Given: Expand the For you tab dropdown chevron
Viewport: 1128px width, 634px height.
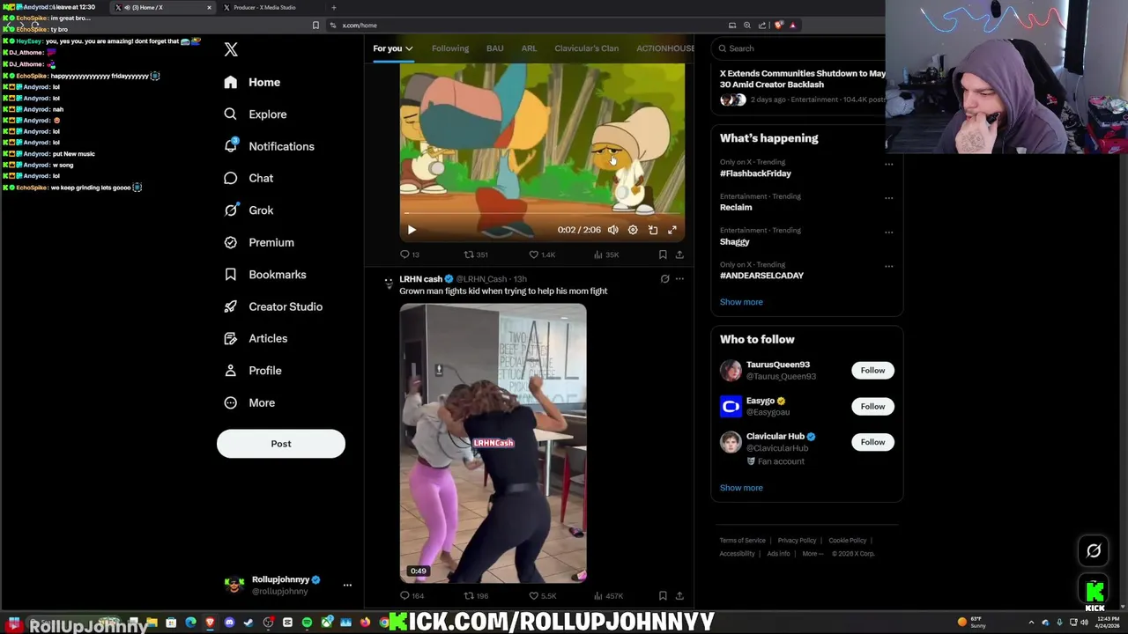Looking at the screenshot, I should pos(409,48).
